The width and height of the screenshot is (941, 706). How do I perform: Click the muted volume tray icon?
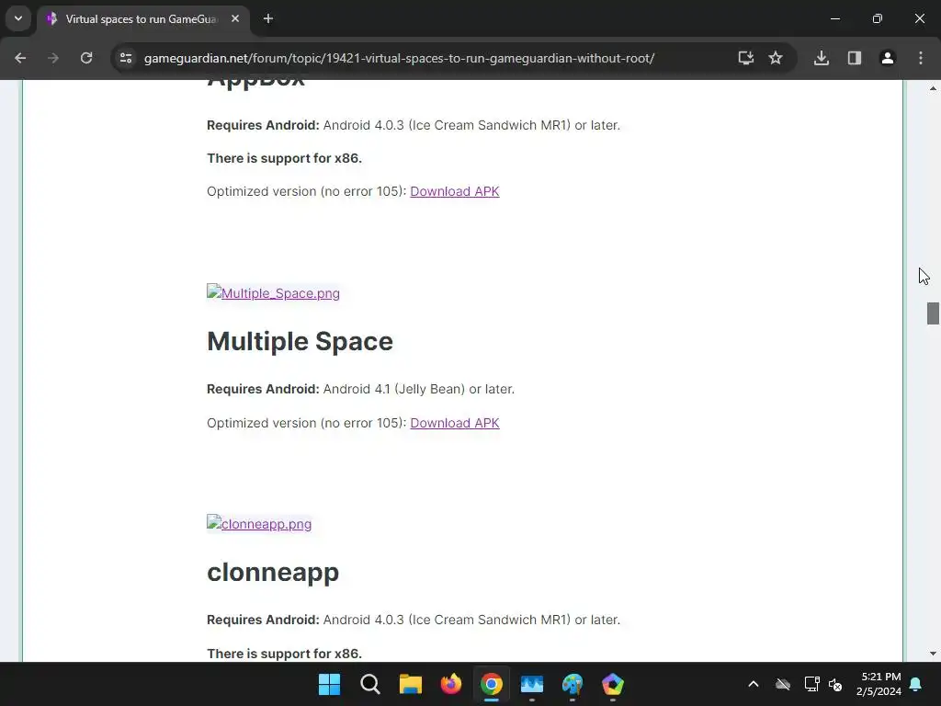[x=835, y=684]
